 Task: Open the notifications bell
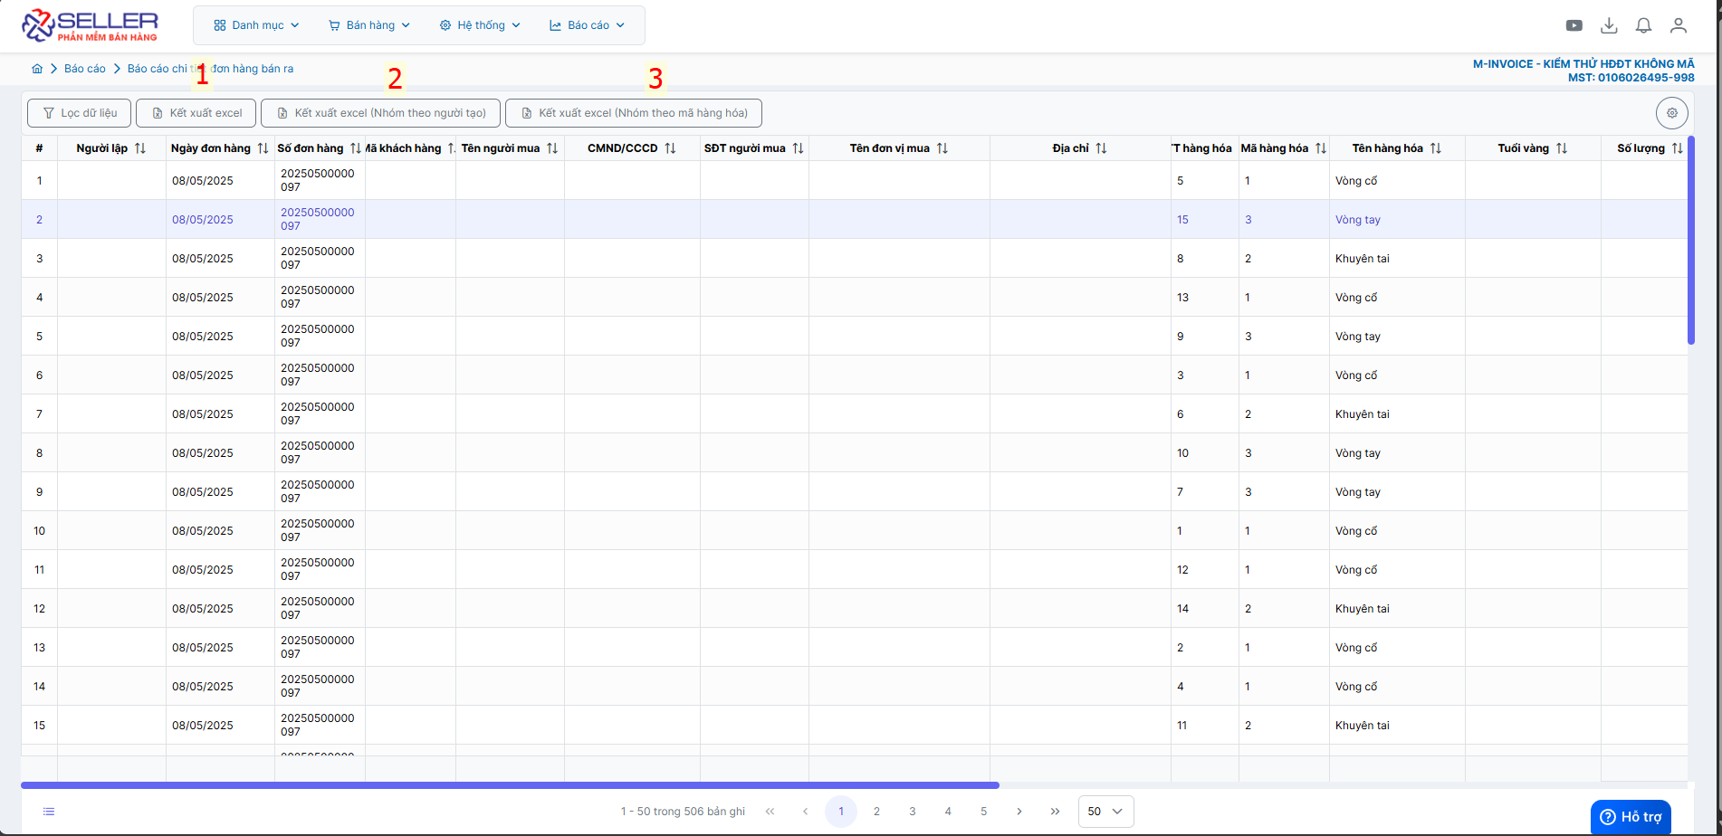(x=1644, y=25)
